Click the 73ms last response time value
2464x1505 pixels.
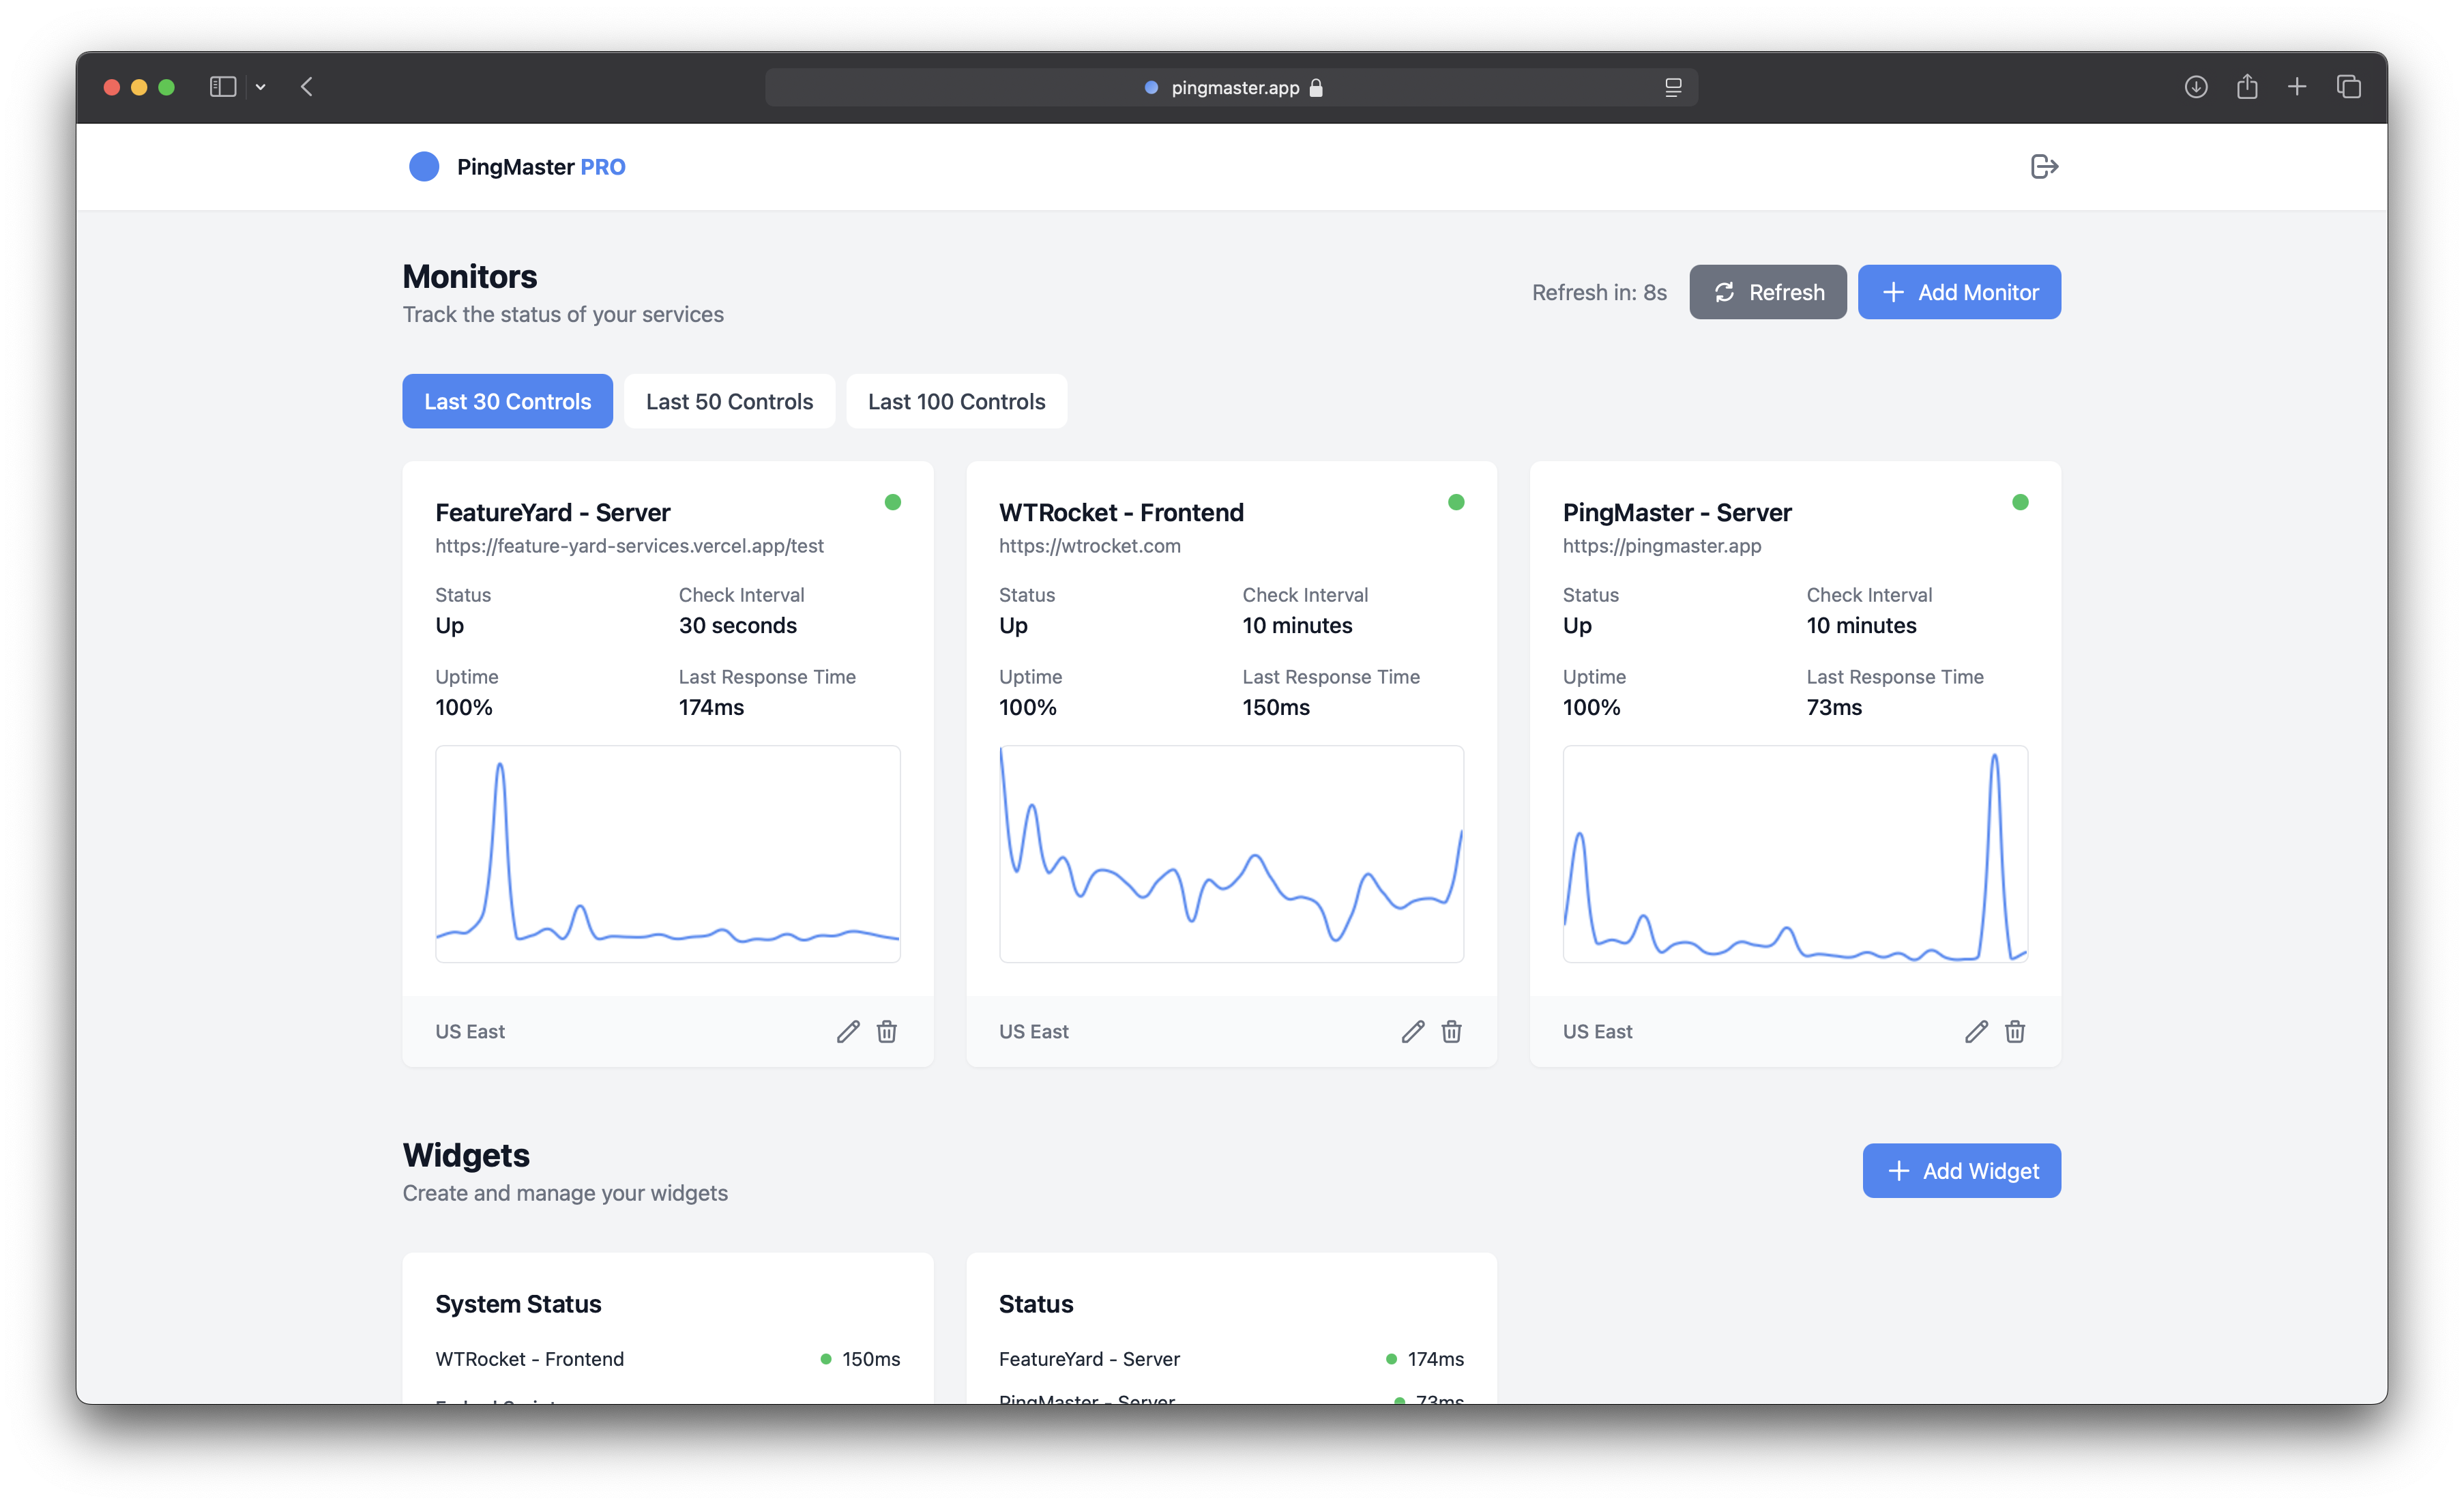[x=1834, y=707]
